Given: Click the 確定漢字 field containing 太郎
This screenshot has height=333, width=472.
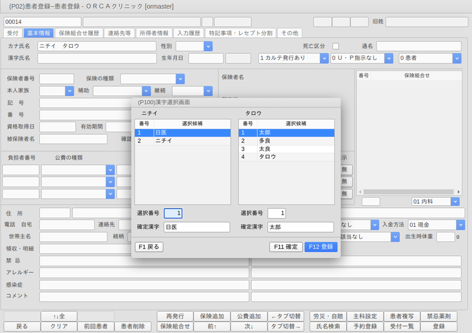Looking at the screenshot, I should point(300,227).
